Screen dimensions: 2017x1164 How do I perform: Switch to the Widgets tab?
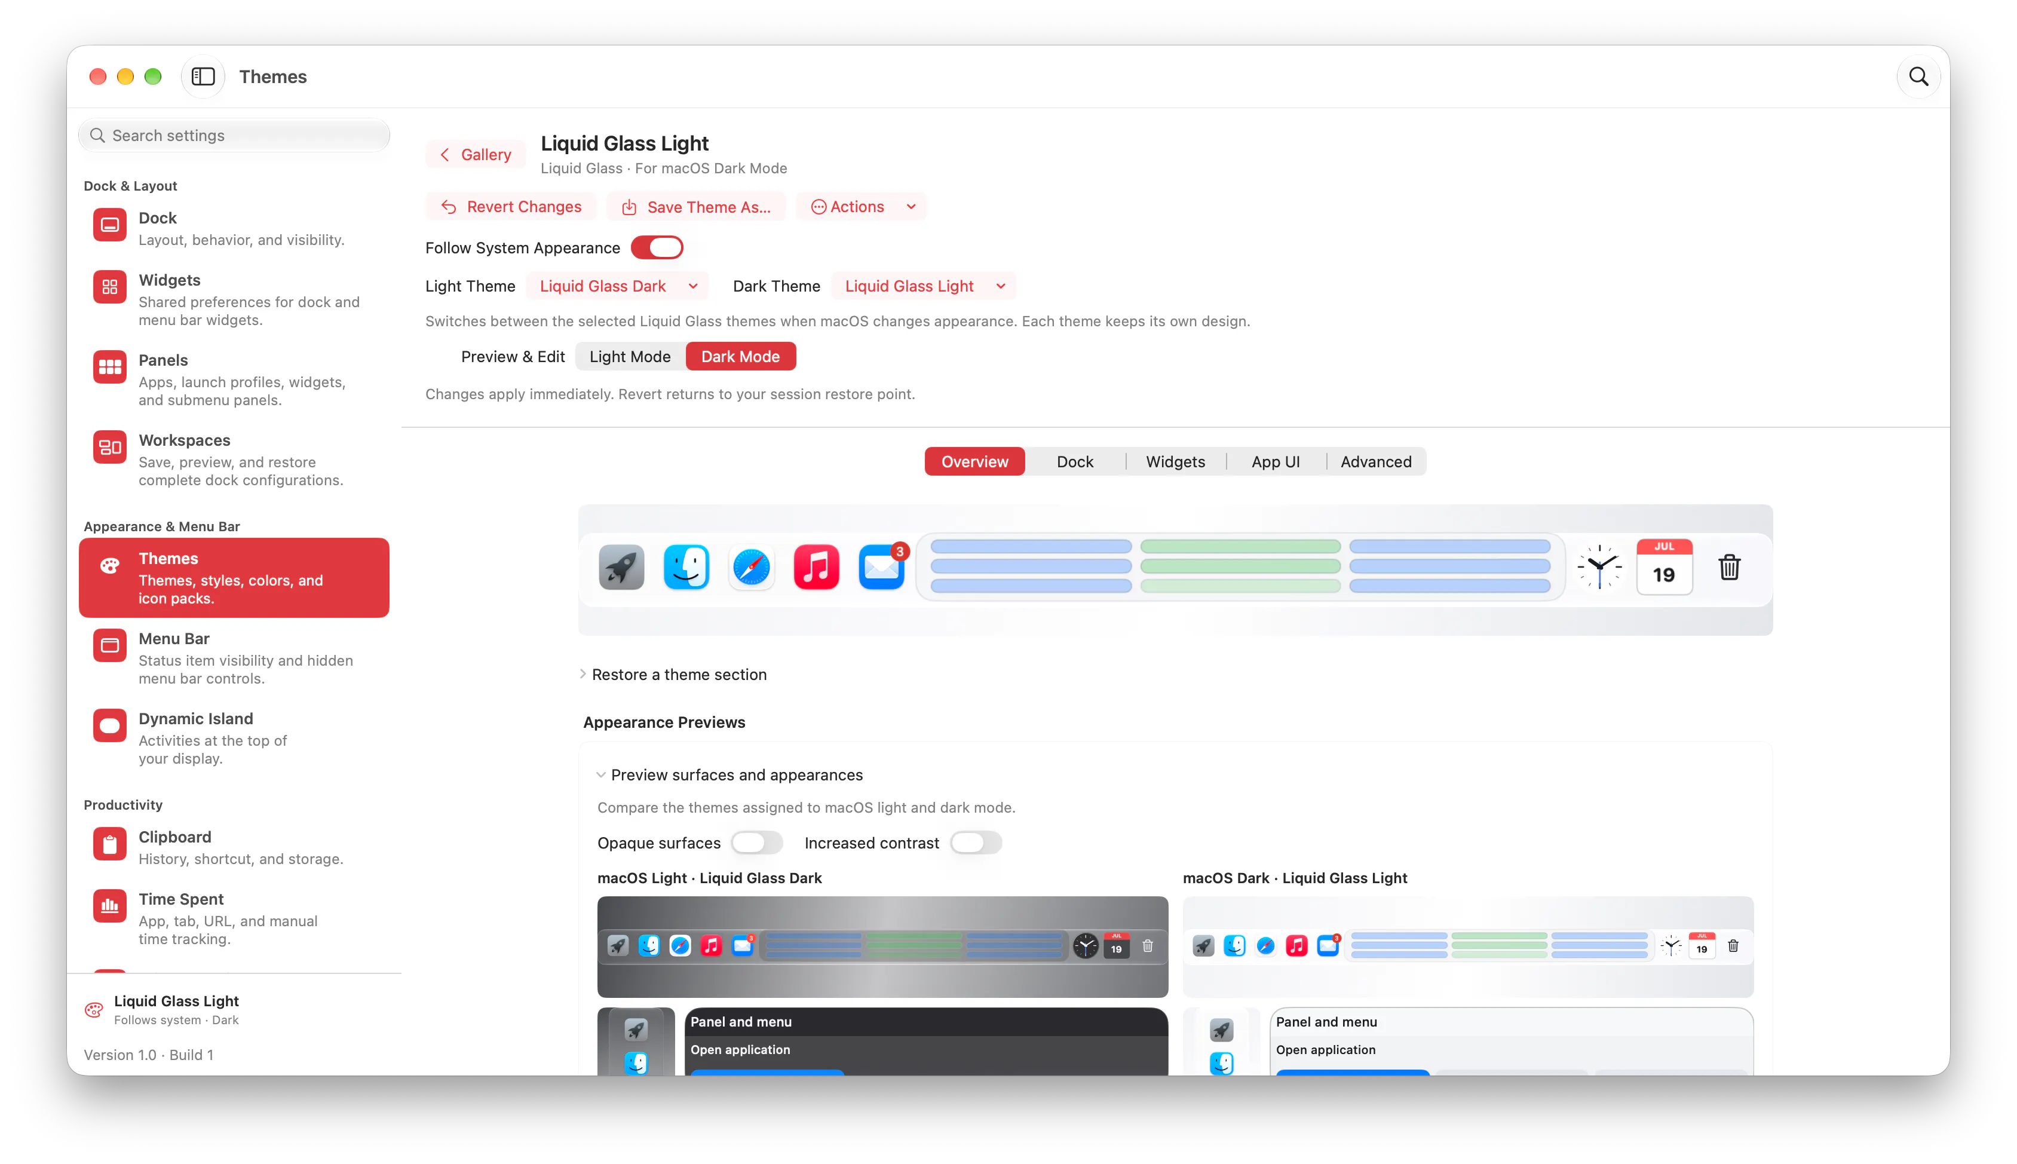pyautogui.click(x=1175, y=461)
